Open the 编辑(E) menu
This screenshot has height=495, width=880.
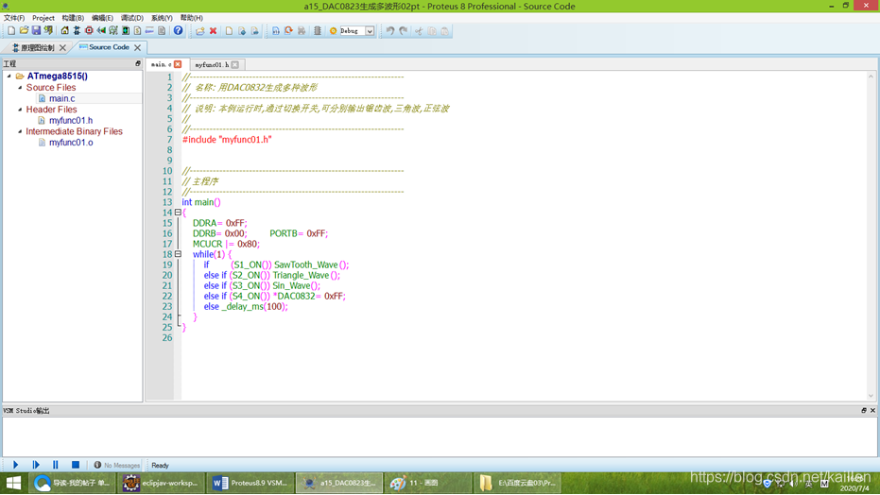tap(102, 18)
